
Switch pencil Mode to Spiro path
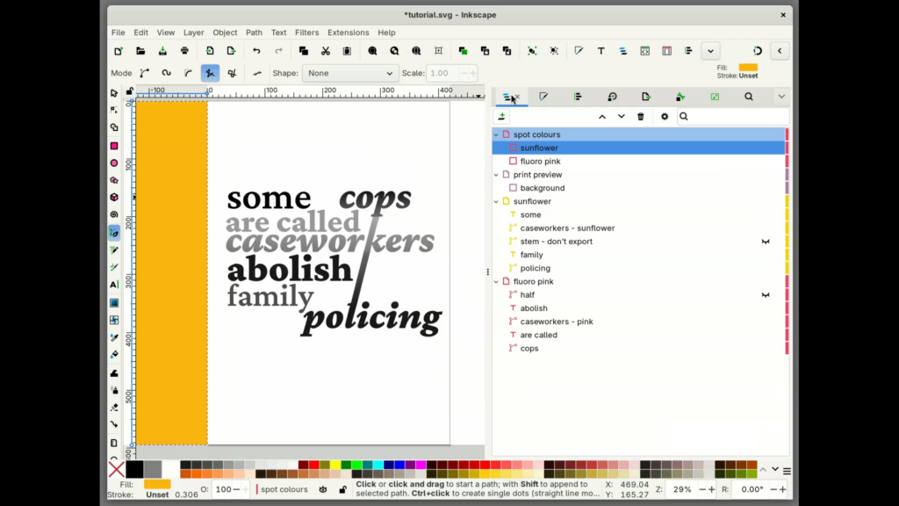point(165,73)
